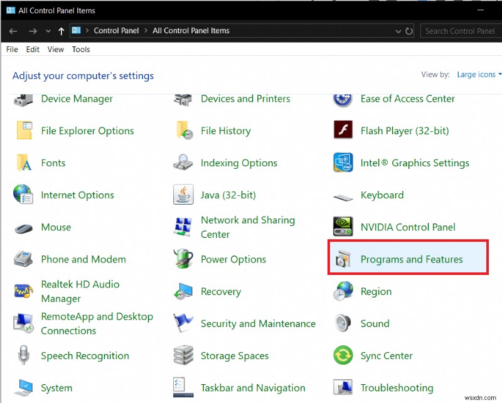The image size is (502, 403).
Task: Click the Search Control Panel field
Action: coord(460,31)
